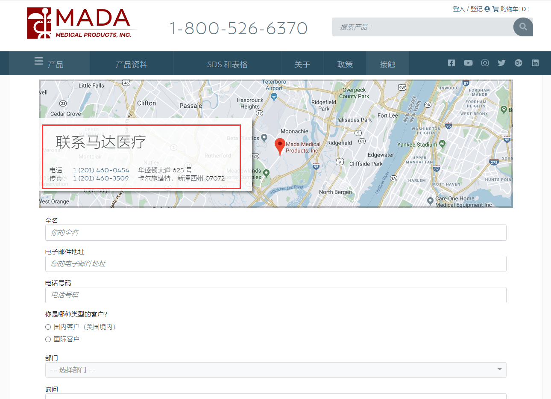The width and height of the screenshot is (551, 399).
Task: Open the hamburger menu icon beside 产品
Action: coord(38,61)
